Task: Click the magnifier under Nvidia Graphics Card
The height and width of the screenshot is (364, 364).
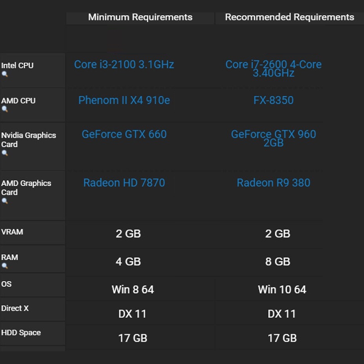Action: pyautogui.click(x=5, y=153)
